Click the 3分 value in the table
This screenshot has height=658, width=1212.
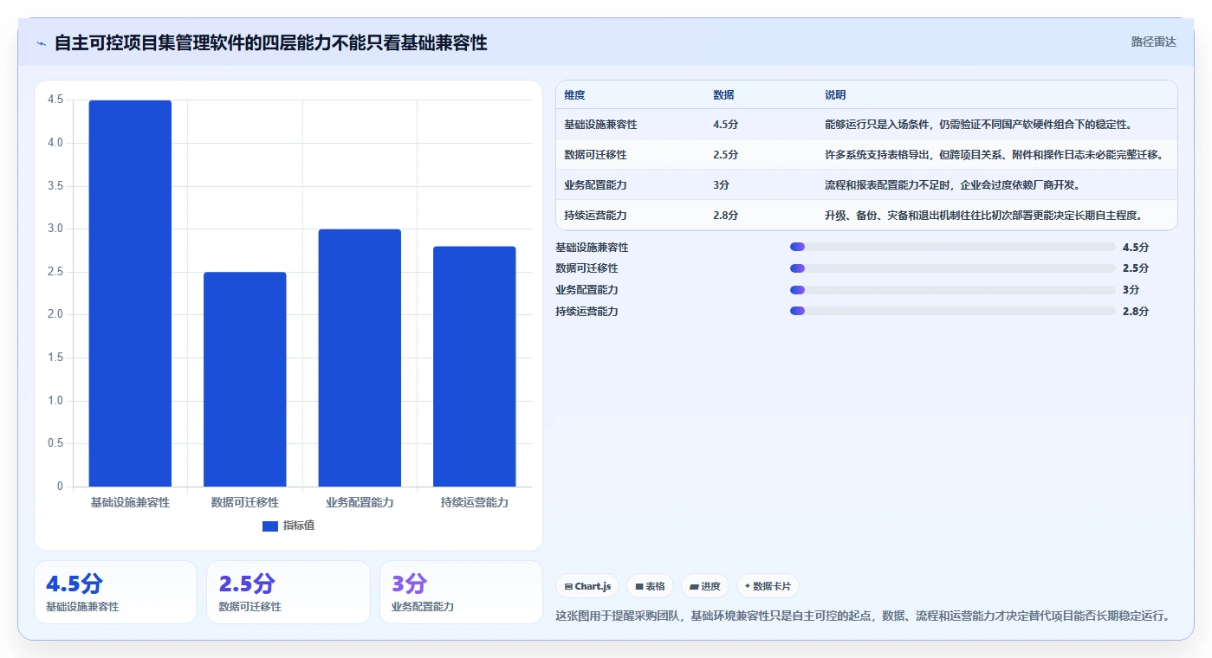point(722,185)
